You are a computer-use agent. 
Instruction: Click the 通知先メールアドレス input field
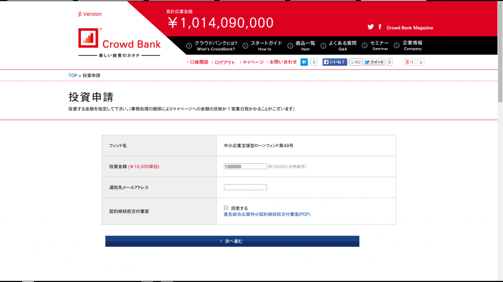point(245,187)
